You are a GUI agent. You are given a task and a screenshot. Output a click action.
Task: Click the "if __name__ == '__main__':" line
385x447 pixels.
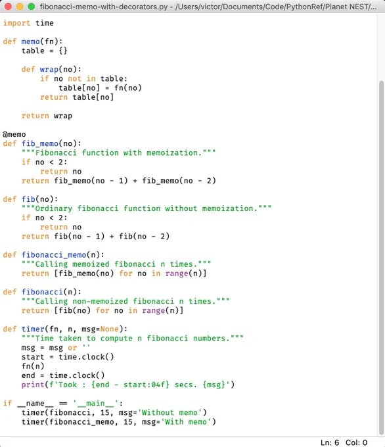click(63, 403)
